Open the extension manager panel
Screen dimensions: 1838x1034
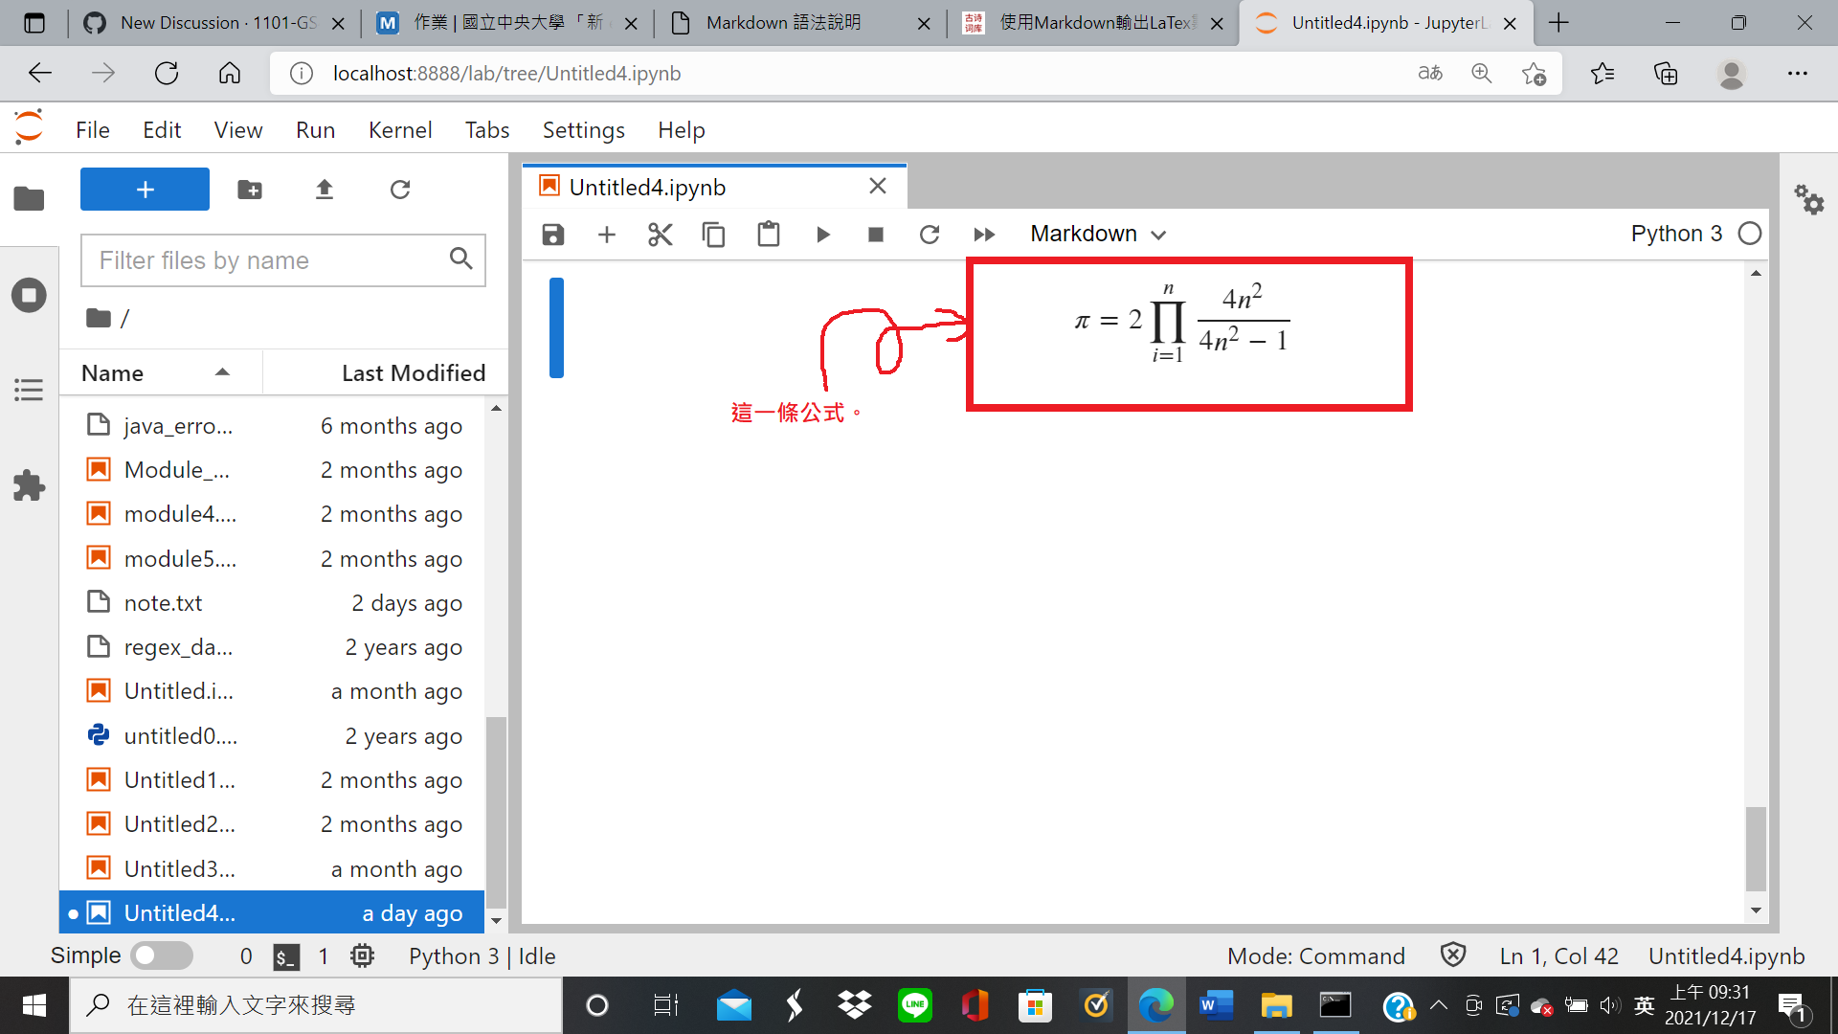click(x=29, y=485)
